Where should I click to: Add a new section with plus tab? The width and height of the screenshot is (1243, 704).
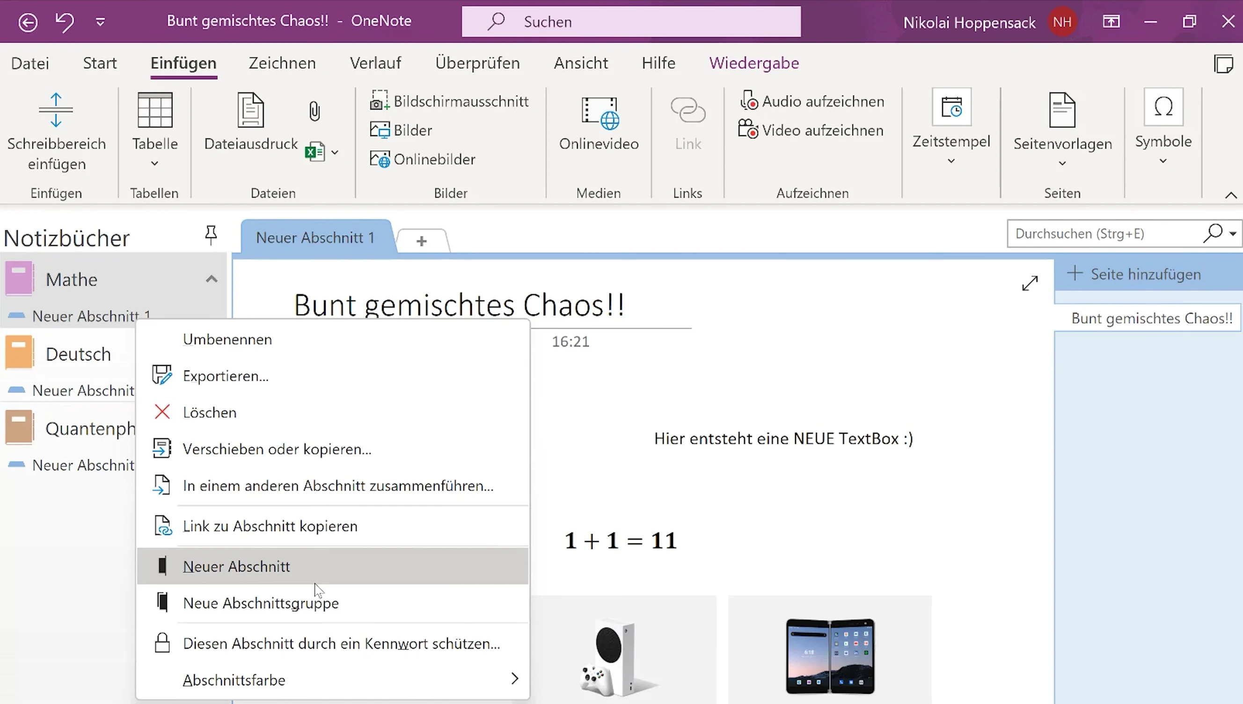pos(421,240)
